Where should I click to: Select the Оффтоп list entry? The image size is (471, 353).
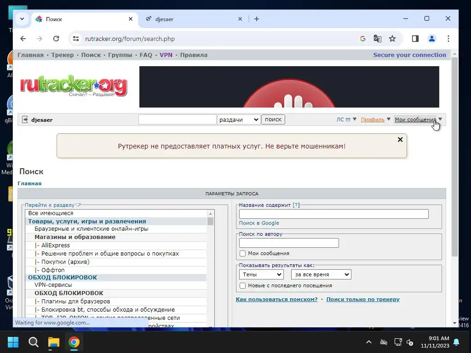point(116,270)
